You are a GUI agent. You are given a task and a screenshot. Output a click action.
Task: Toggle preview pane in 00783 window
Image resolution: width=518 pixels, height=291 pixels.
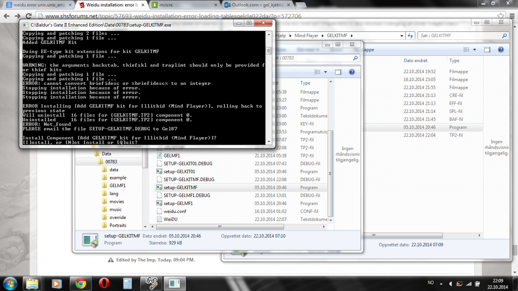pos(338,72)
